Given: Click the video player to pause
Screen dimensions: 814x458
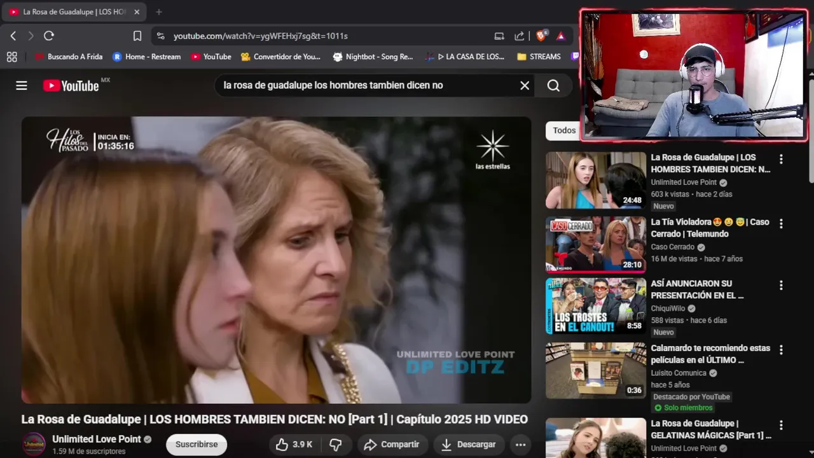Looking at the screenshot, I should [276, 260].
